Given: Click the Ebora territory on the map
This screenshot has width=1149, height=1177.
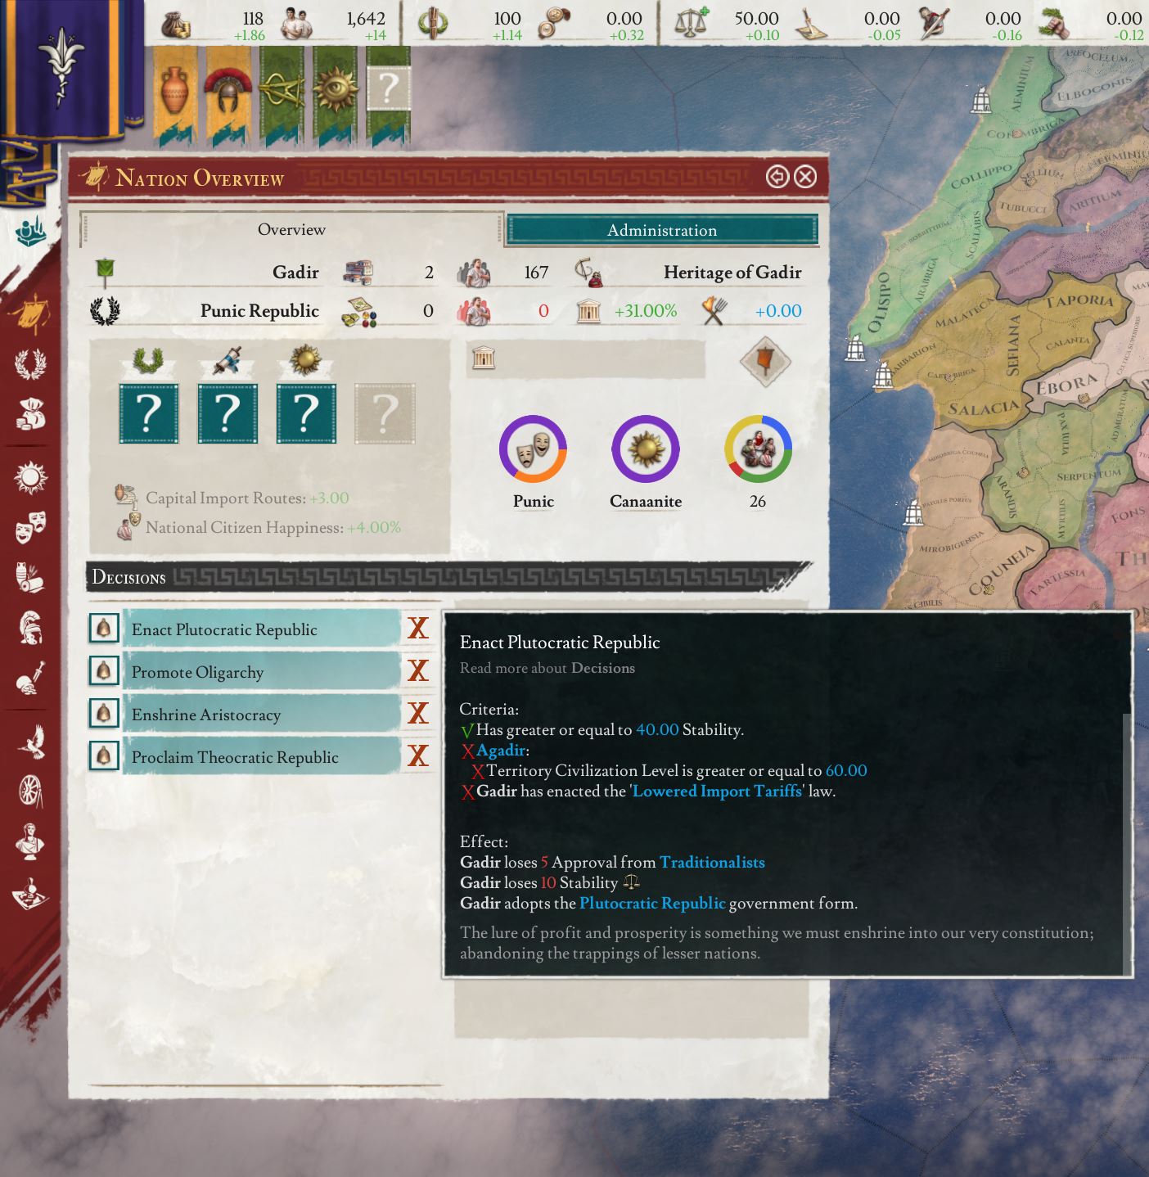Looking at the screenshot, I should [x=1066, y=386].
